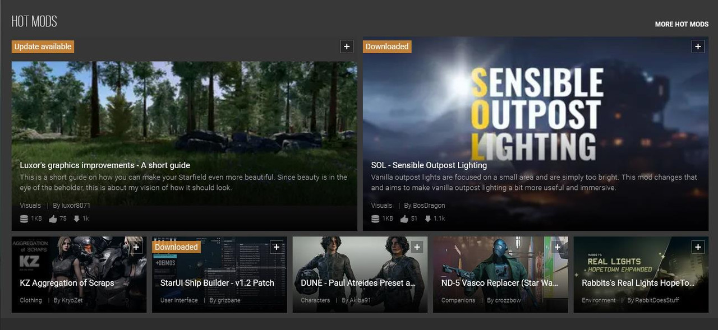Screen dimensions: 718x330
Task: Click file size icon on Luxor's card
Action: pyautogui.click(x=24, y=219)
